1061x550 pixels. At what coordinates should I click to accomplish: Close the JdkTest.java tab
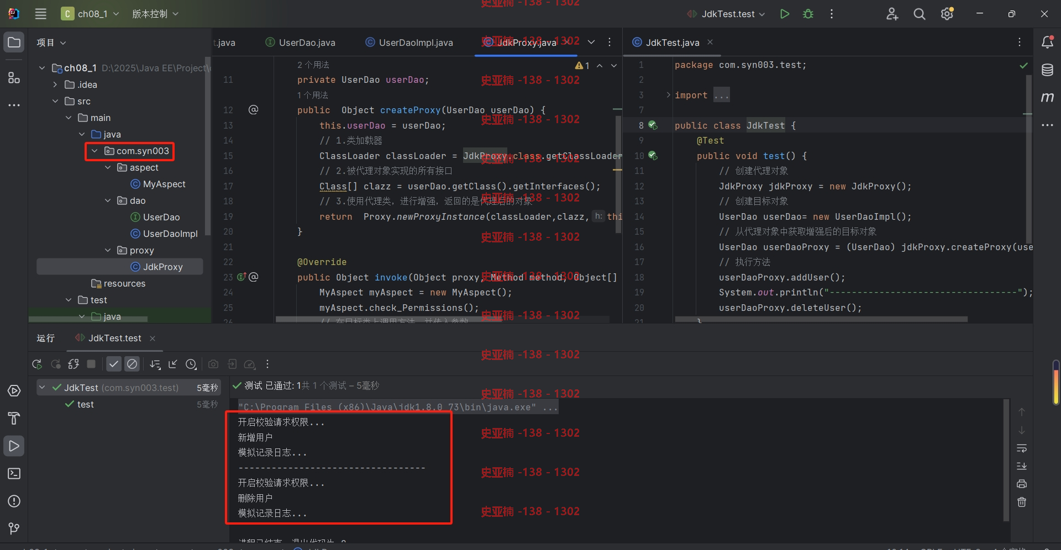click(x=710, y=42)
